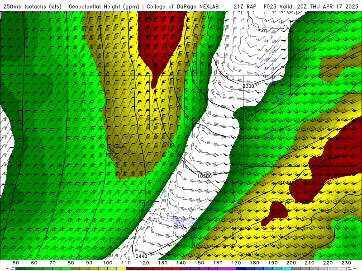Image resolution: width=362 pixels, height=271 pixels.
Task: Select the "21Z RAP" model run label
Action: click(x=245, y=6)
